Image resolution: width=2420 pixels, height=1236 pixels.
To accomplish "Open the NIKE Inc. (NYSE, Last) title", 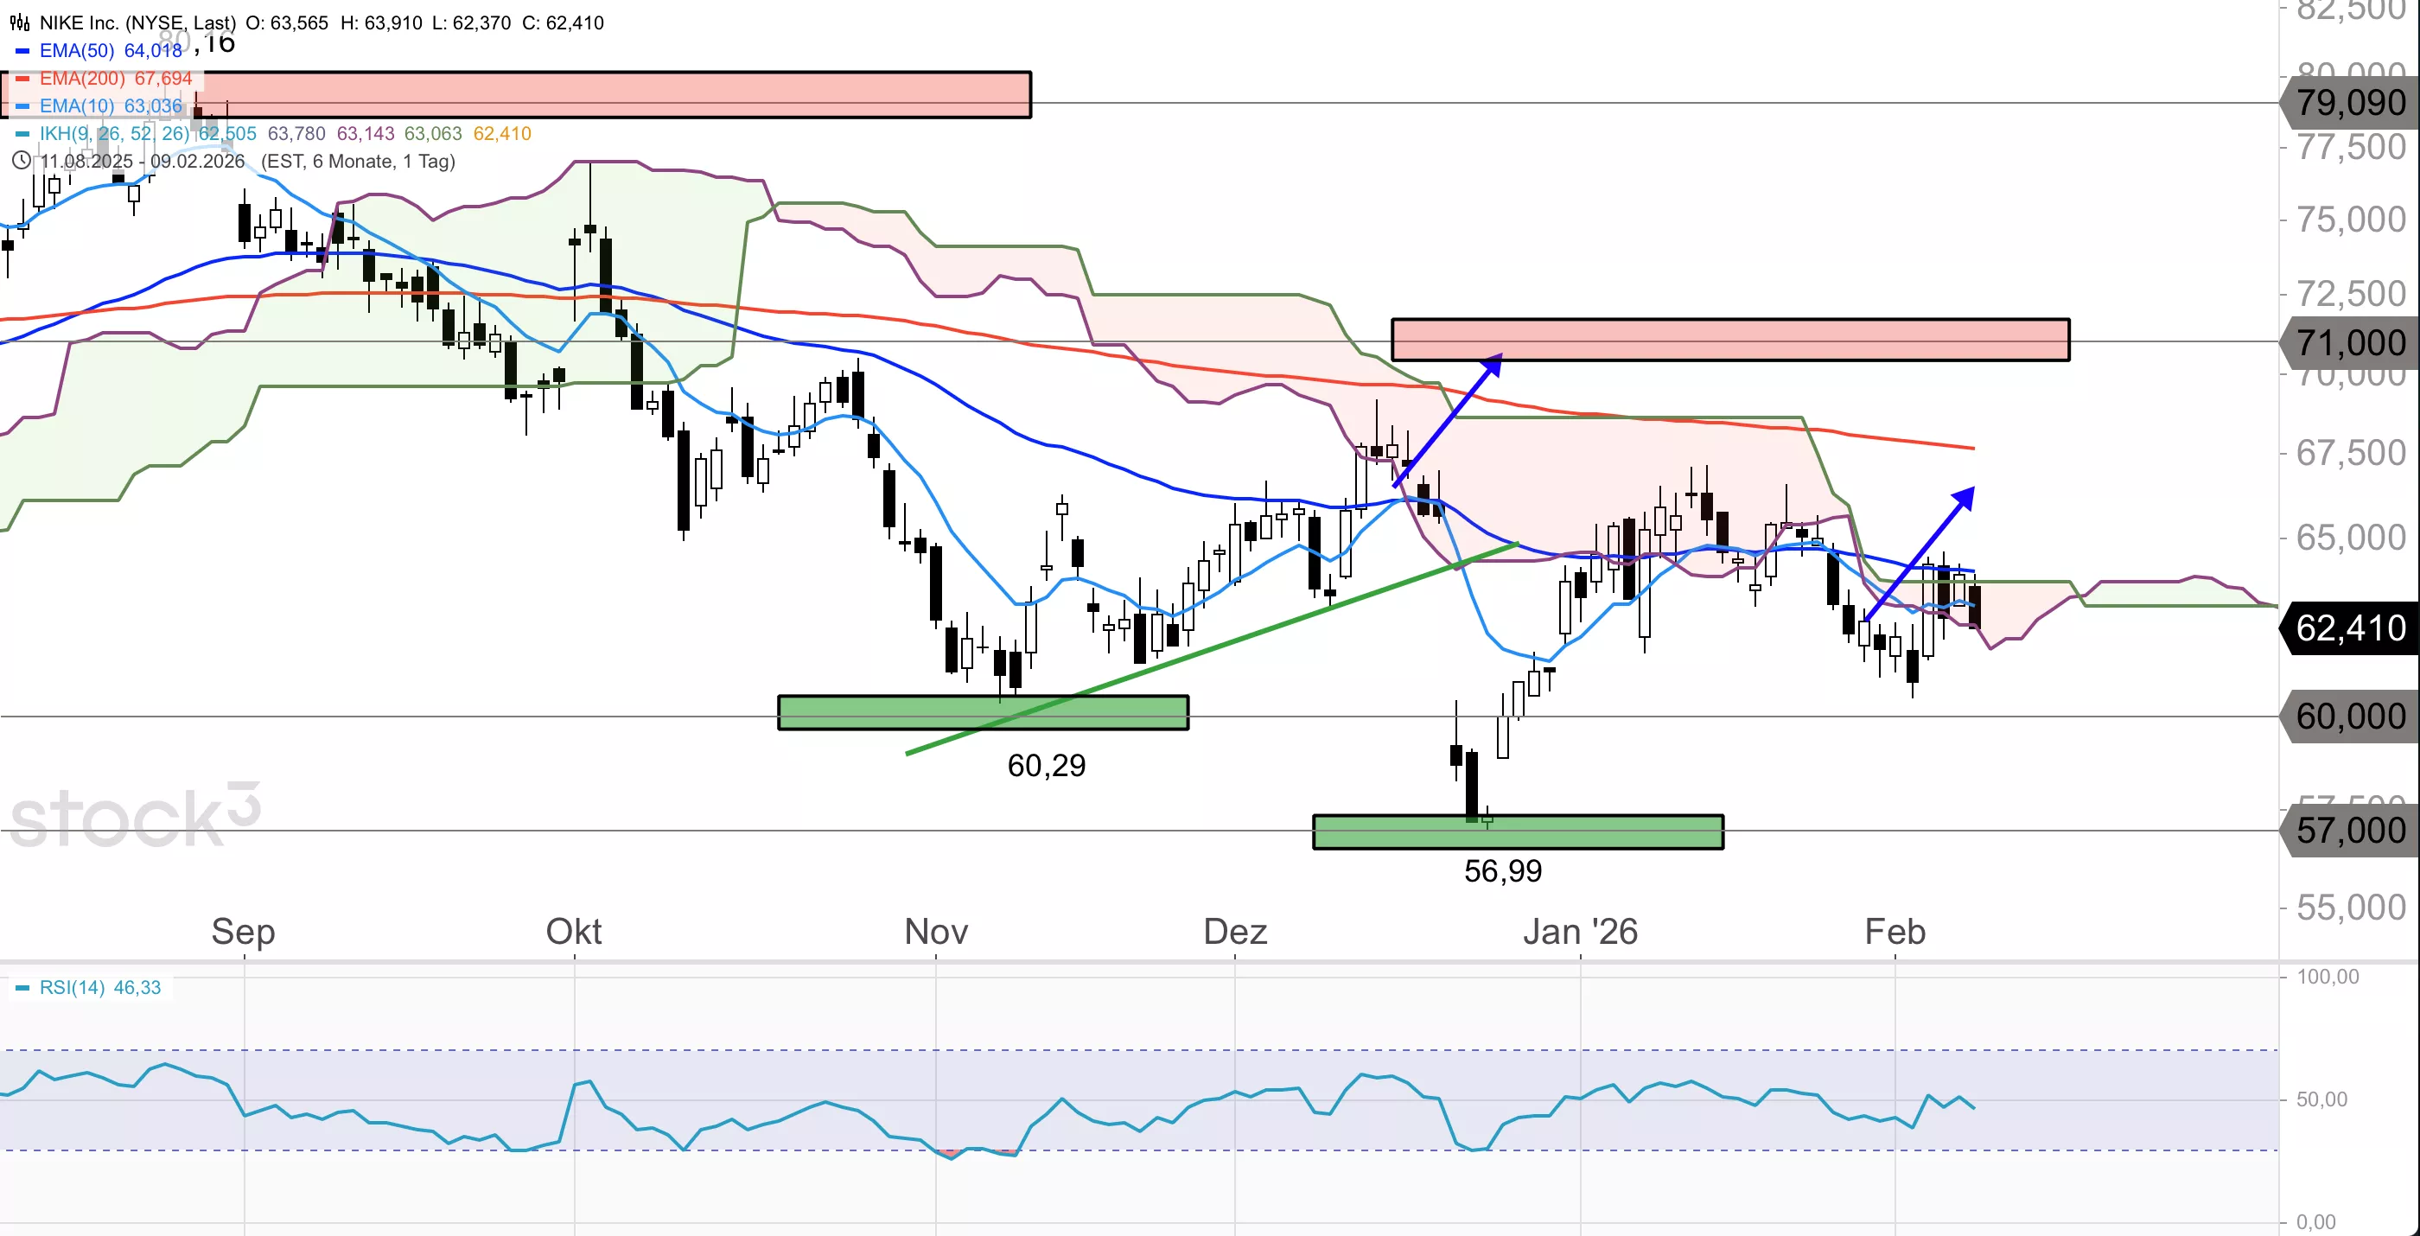I will click(137, 22).
